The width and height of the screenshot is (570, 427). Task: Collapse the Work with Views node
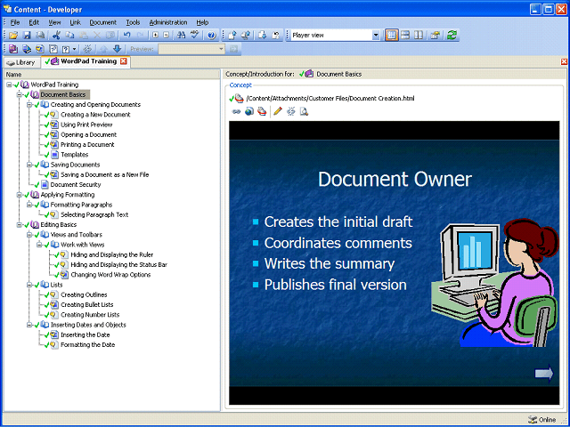click(39, 246)
